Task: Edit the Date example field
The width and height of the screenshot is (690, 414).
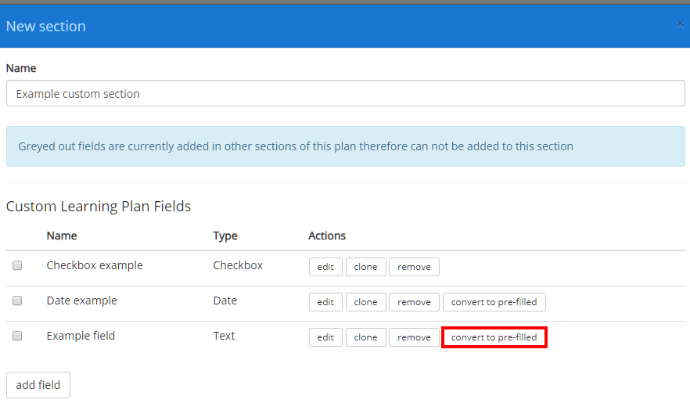Action: click(x=325, y=302)
